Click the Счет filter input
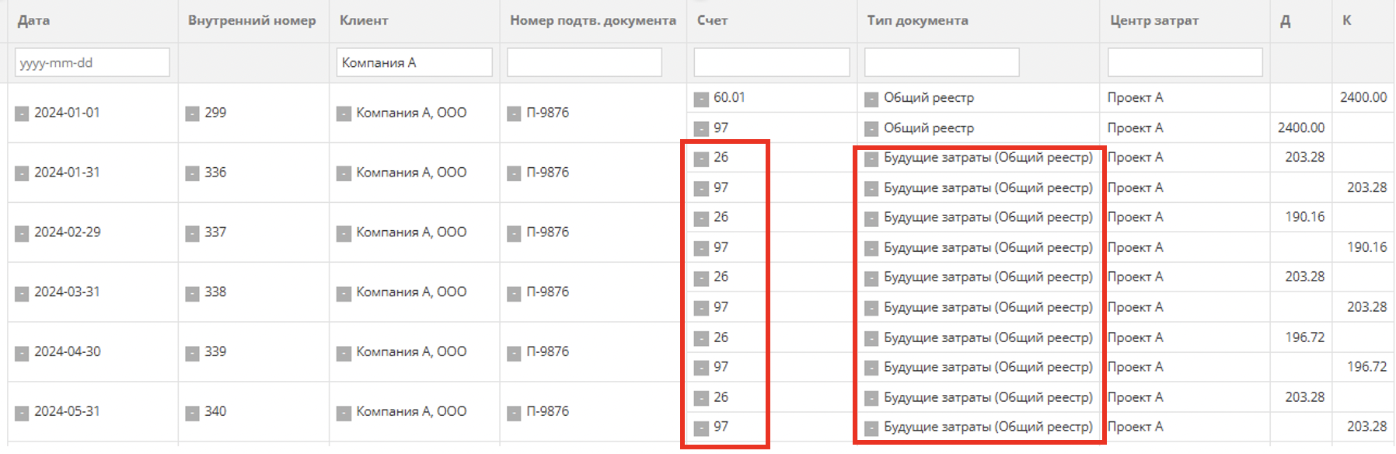 point(771,62)
